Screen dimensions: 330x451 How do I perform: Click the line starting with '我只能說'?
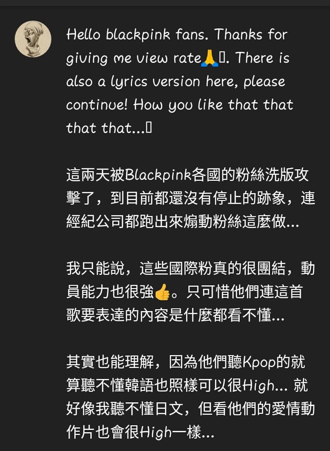tap(191, 269)
